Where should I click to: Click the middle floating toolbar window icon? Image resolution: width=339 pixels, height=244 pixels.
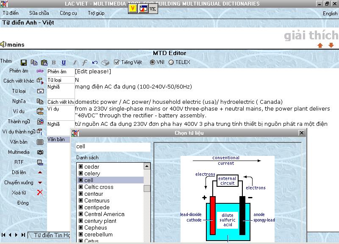[143, 9]
